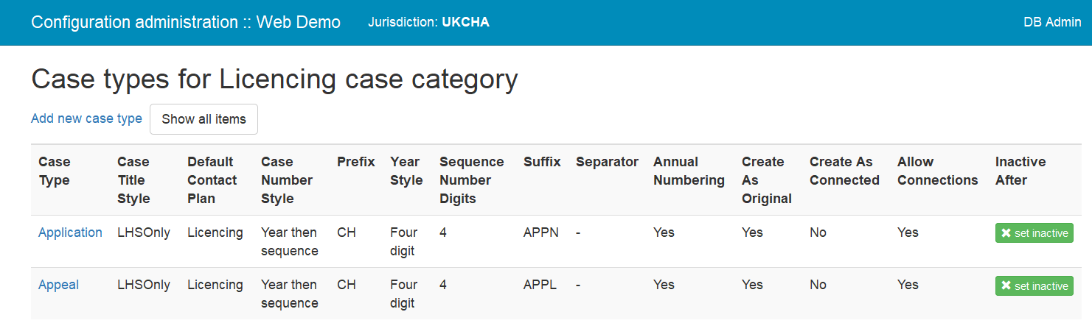Screen dimensions: 1092x323
Task: Click the APPN suffix cell
Action: click(541, 233)
